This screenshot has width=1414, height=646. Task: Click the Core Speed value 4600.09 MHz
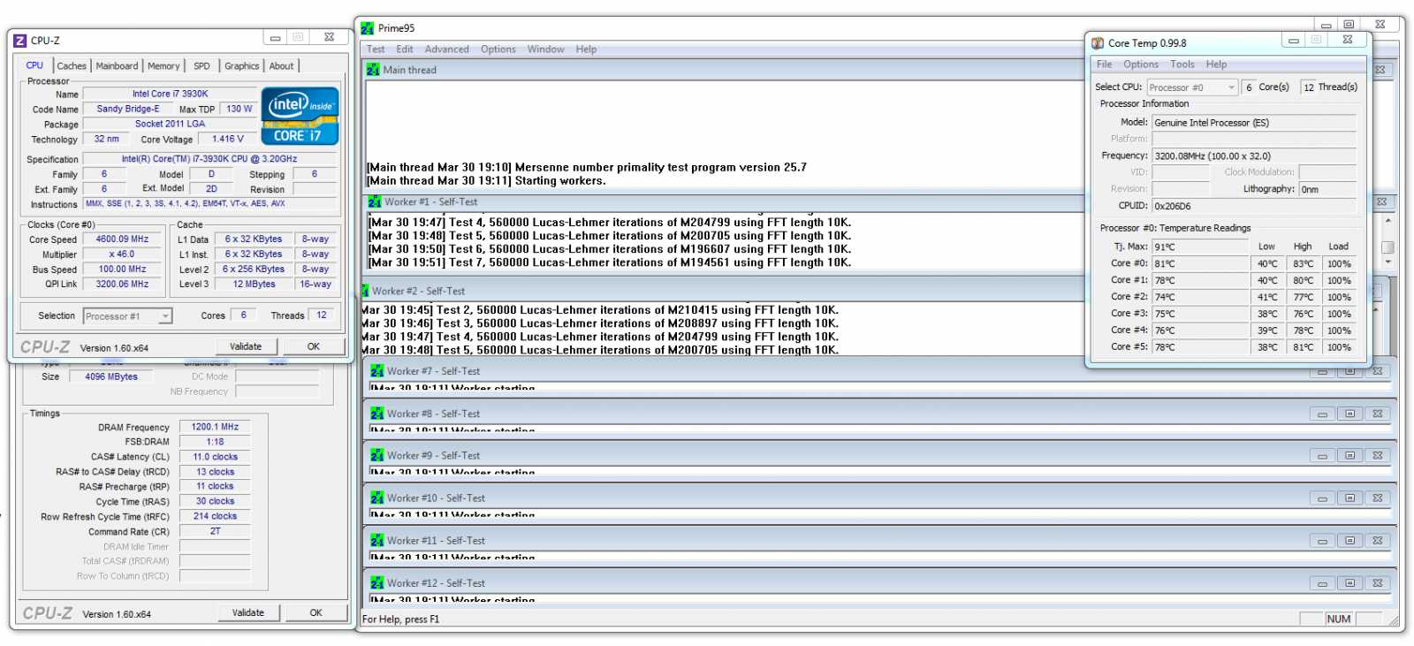[x=123, y=239]
